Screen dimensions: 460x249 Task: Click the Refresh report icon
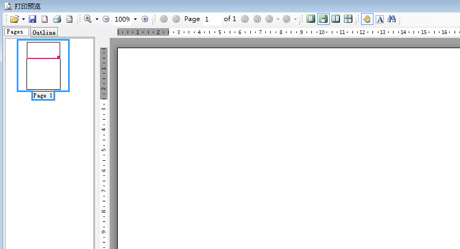click(x=69, y=19)
